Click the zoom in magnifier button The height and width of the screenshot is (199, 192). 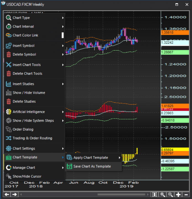162,194
